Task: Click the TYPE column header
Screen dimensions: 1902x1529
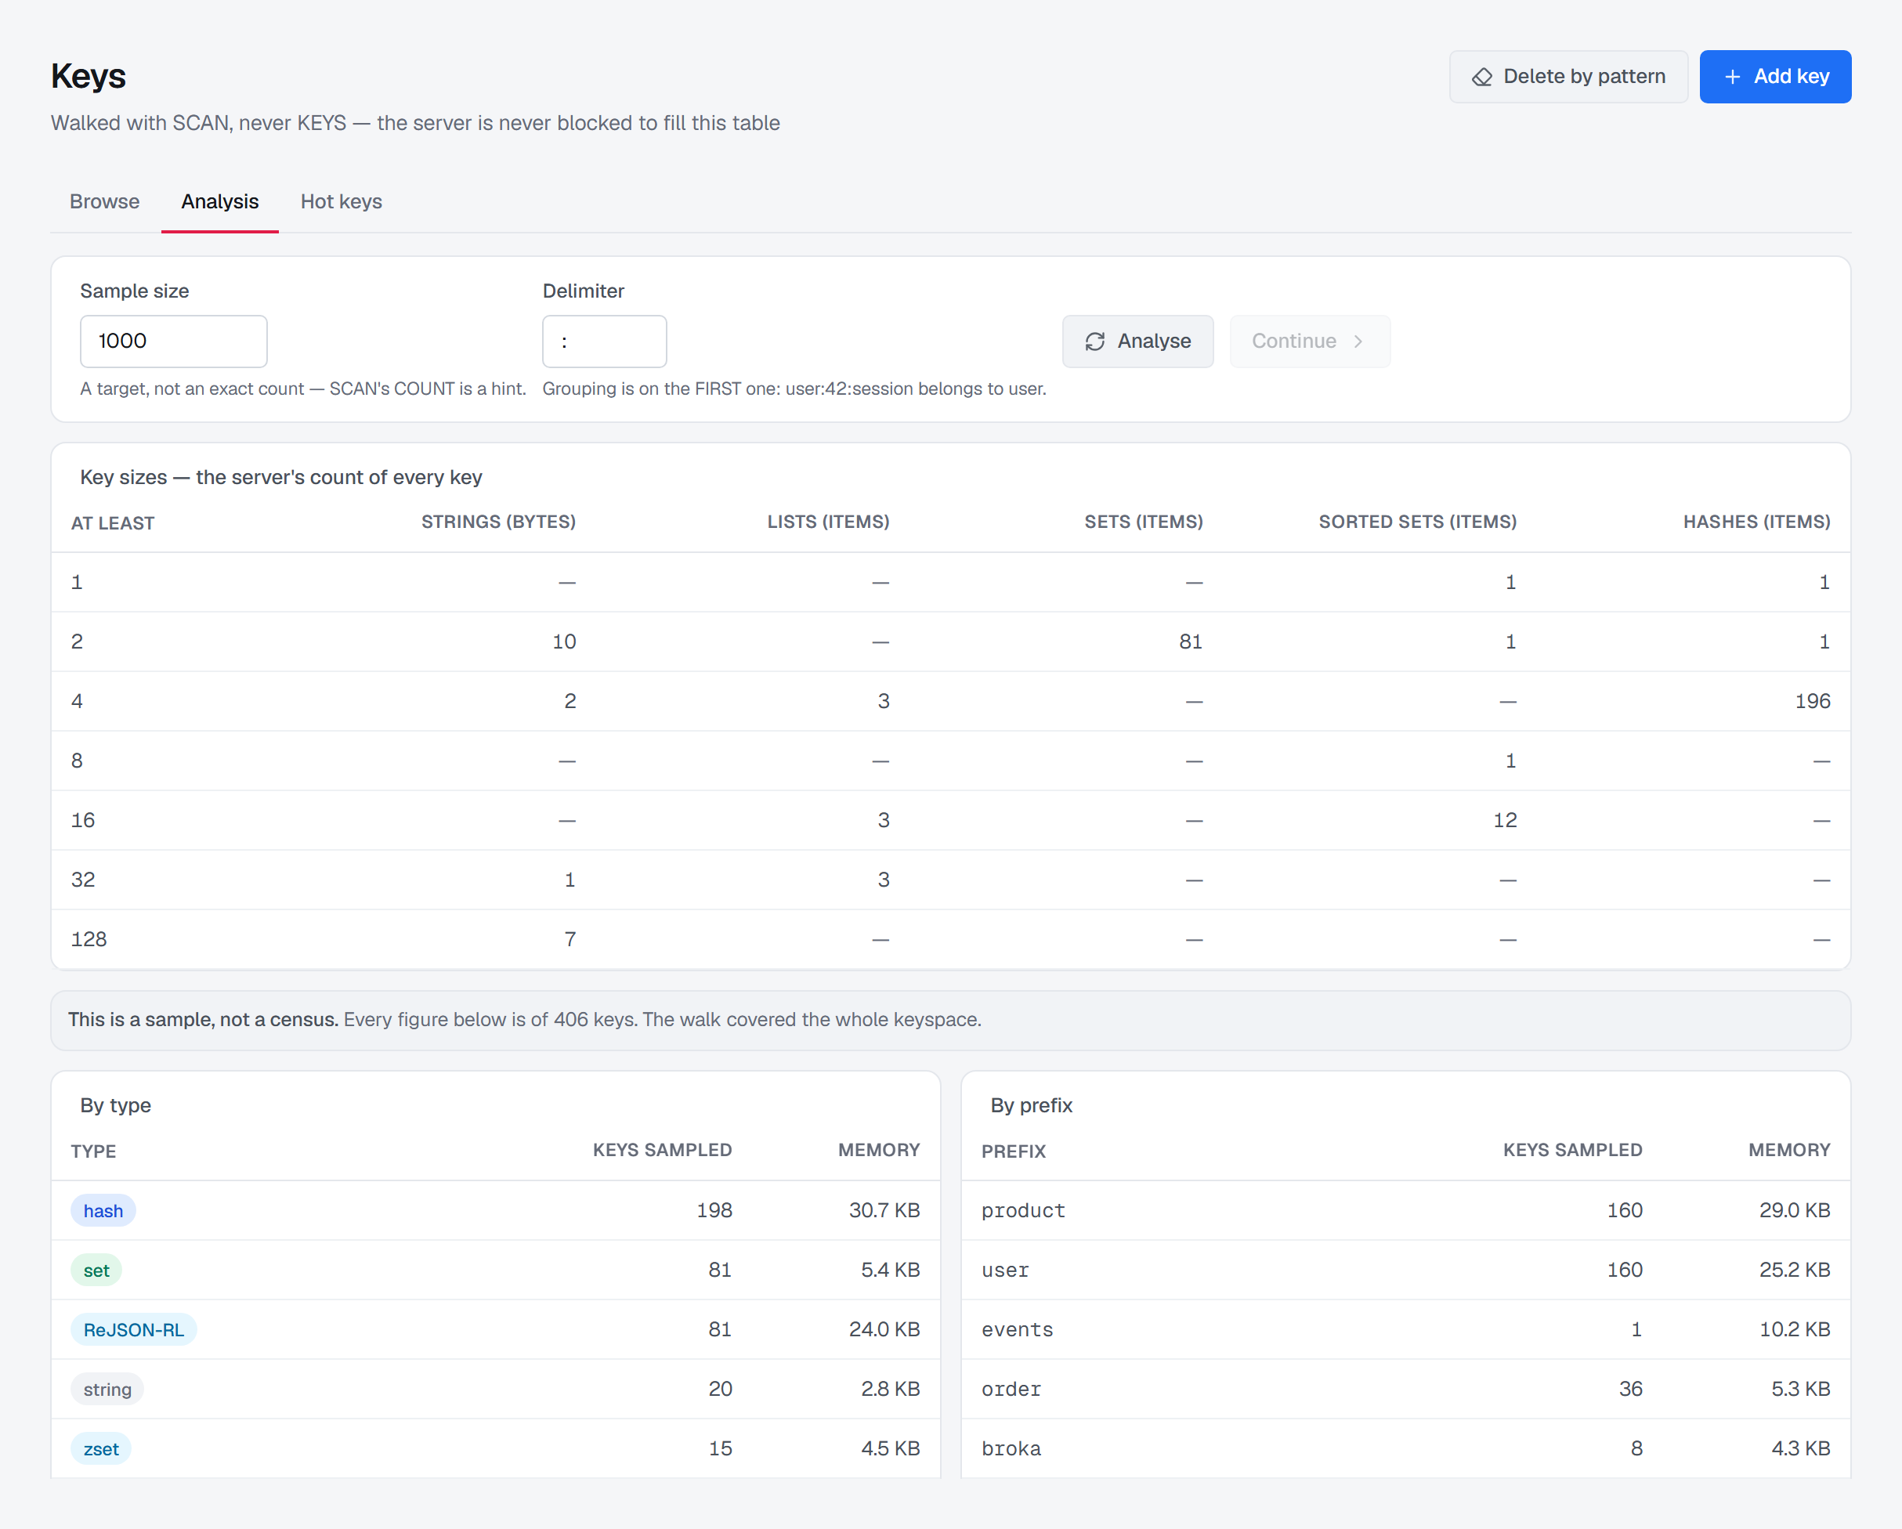Action: coord(93,1151)
